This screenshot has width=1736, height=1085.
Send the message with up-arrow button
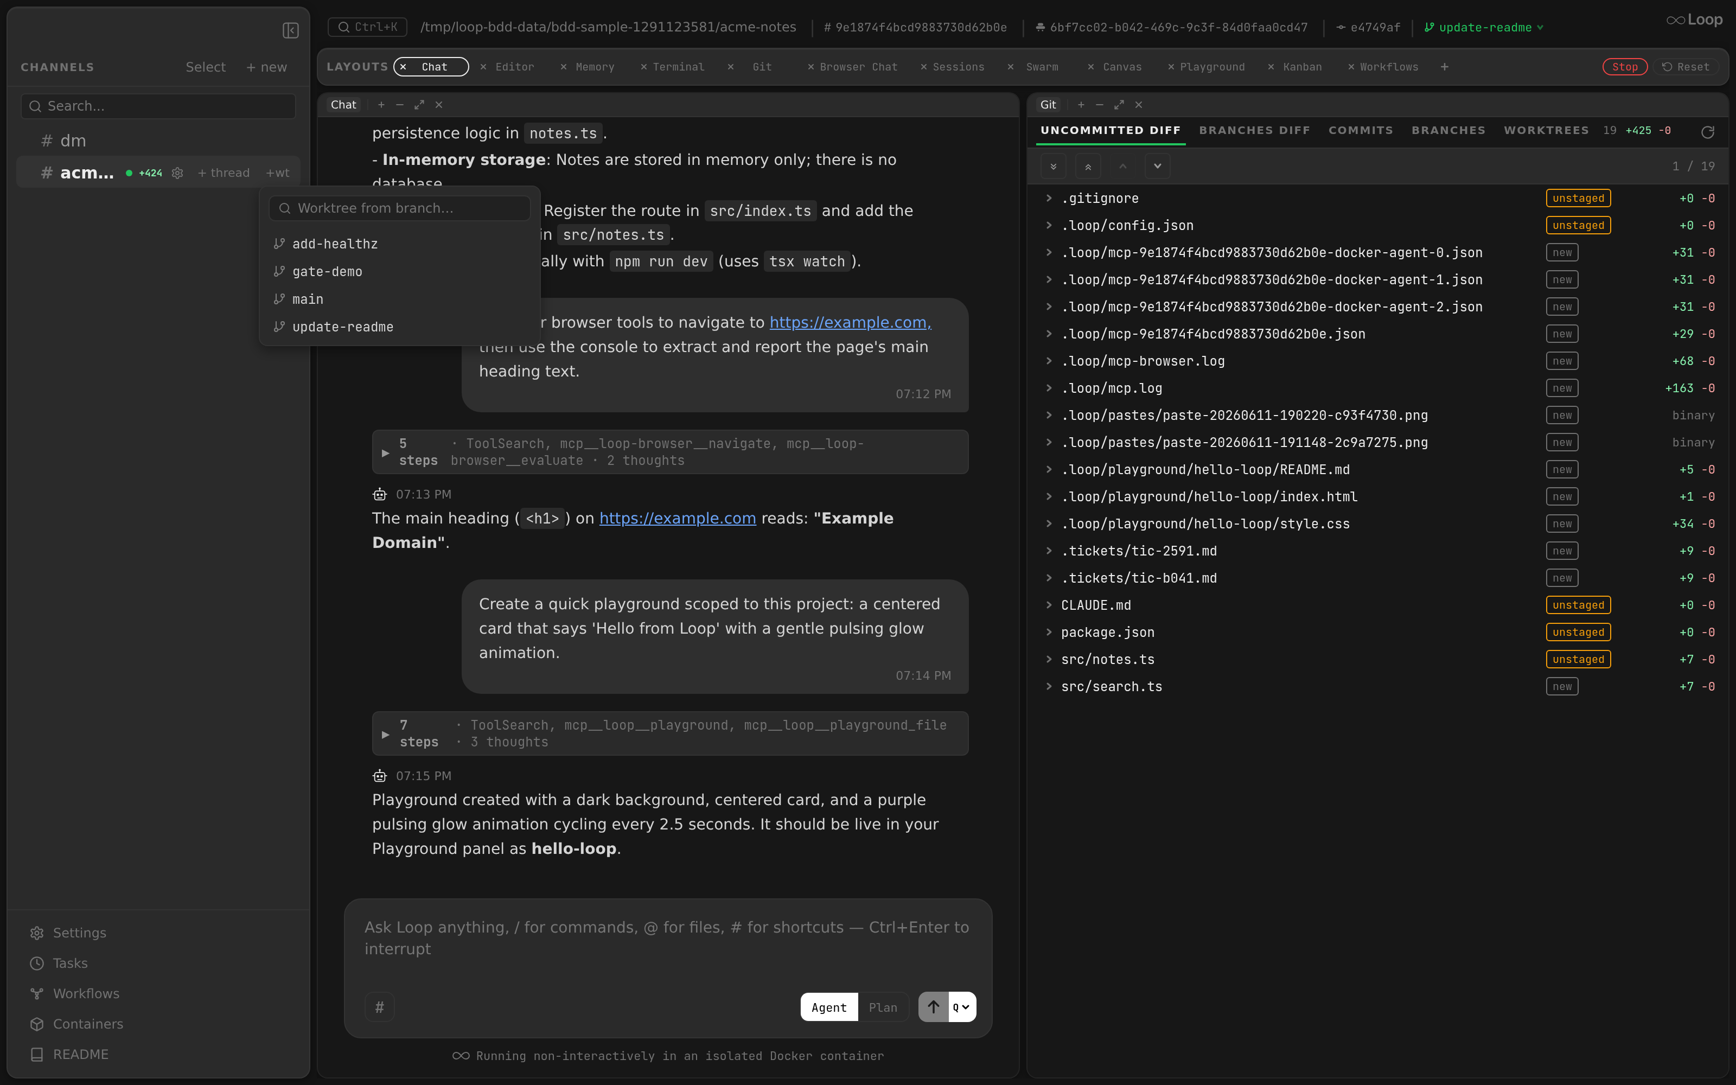point(933,1007)
